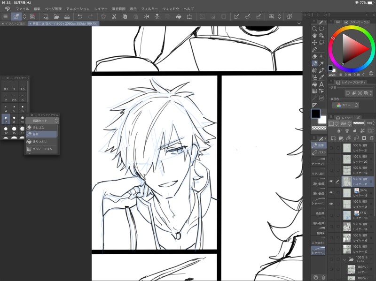Show レイヤー 14 via visibility box

(331, 227)
